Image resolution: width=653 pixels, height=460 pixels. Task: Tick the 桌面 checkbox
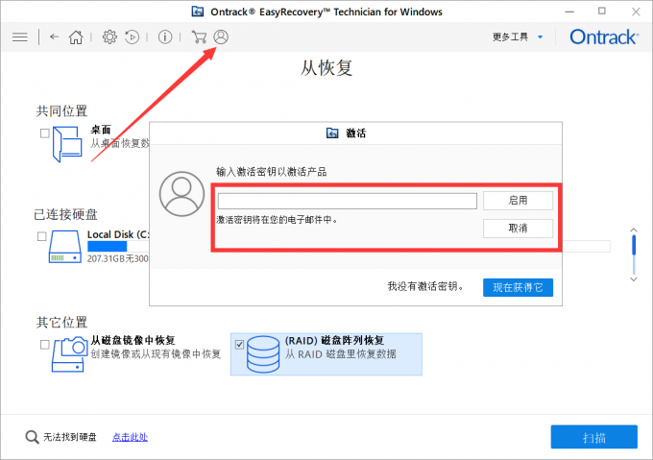(x=44, y=133)
